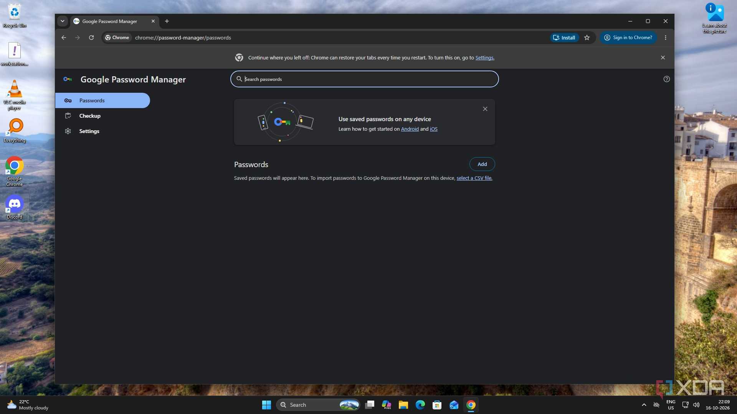The image size is (737, 414).
Task: Reload the page
Action: [91, 38]
